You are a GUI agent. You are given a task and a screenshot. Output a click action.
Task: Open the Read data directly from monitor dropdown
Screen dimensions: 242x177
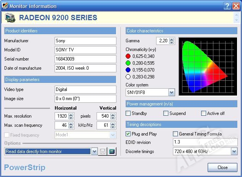click(x=95, y=151)
